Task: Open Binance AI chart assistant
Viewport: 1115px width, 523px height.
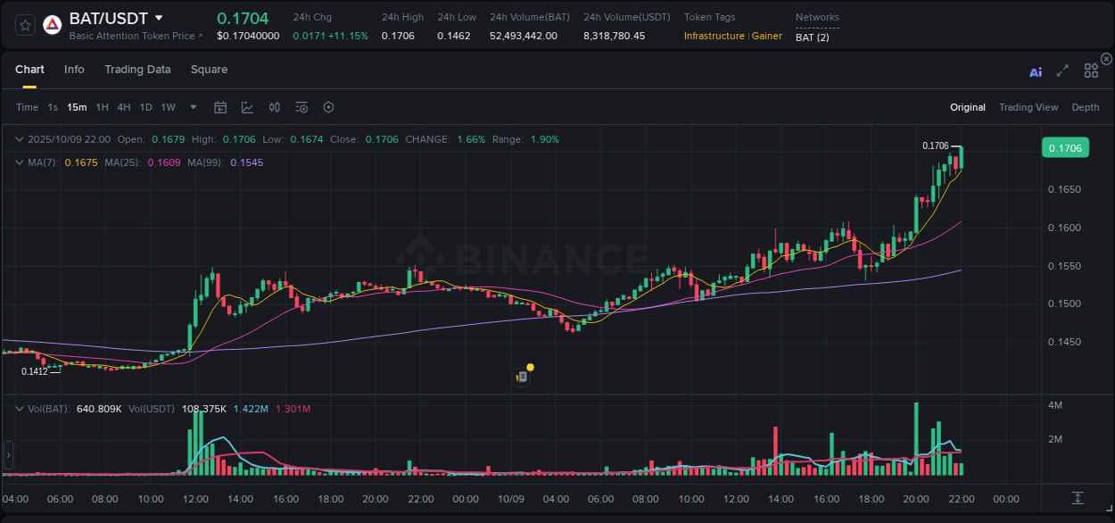Action: (1035, 71)
